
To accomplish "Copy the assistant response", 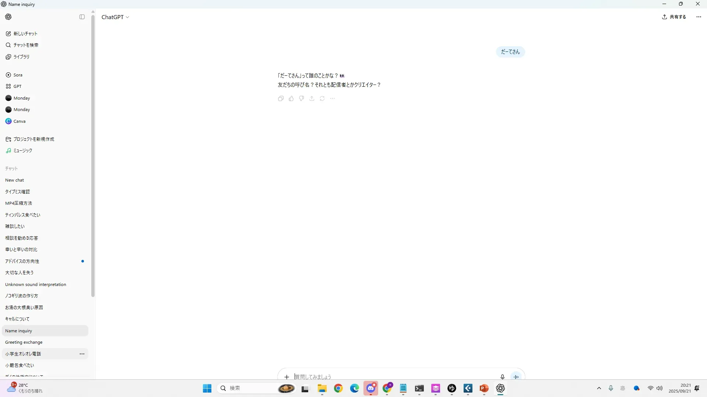I will [x=281, y=99].
